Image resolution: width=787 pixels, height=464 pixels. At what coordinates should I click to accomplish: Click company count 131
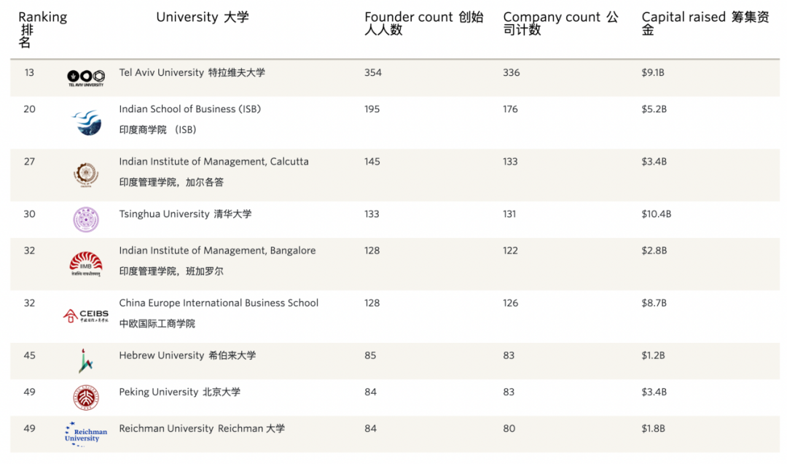pos(509,214)
